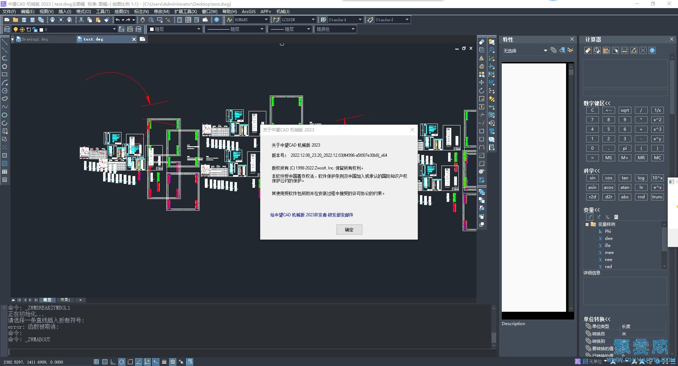Click the calculator MS memory button
This screenshot has width=678, height=366.
(x=608, y=158)
